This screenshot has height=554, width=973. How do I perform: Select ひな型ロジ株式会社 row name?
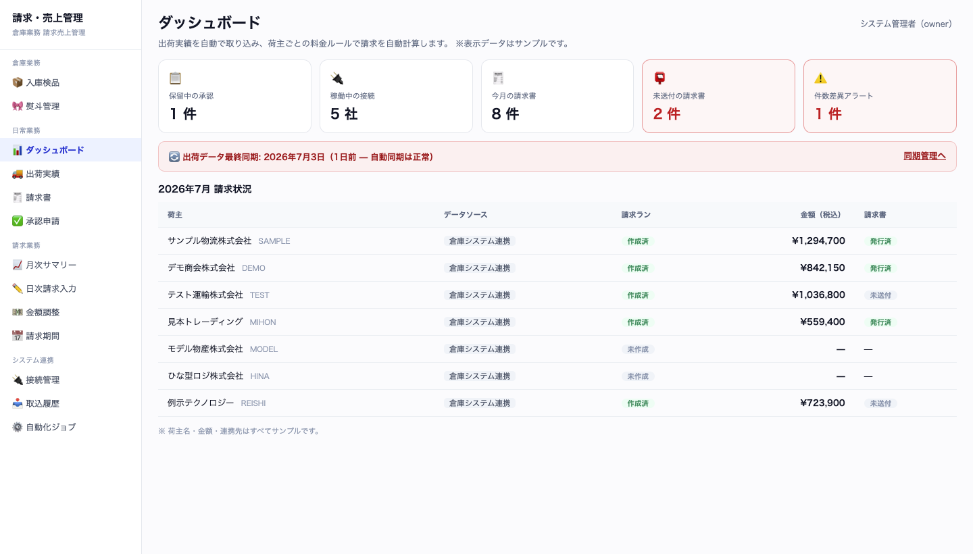205,376
